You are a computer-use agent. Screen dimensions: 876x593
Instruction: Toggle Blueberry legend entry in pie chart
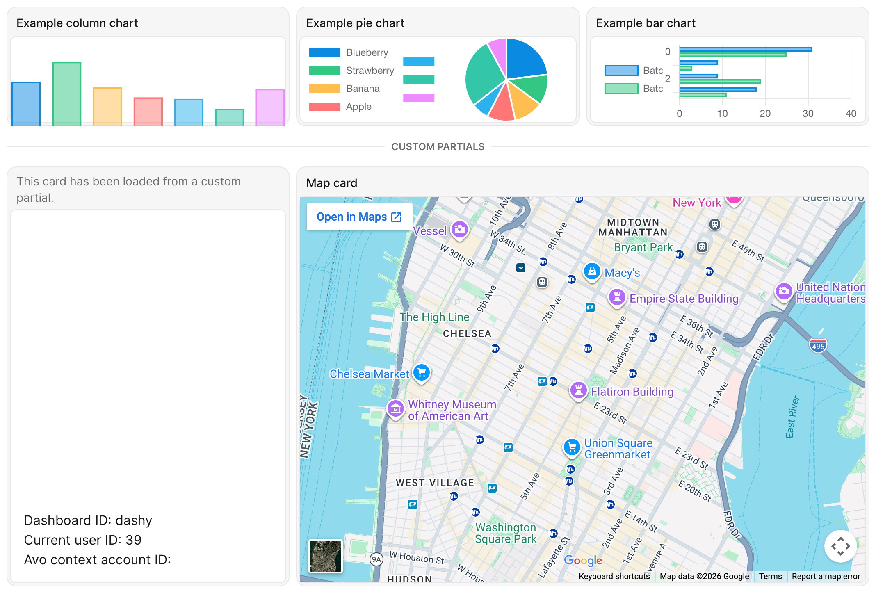tap(349, 52)
